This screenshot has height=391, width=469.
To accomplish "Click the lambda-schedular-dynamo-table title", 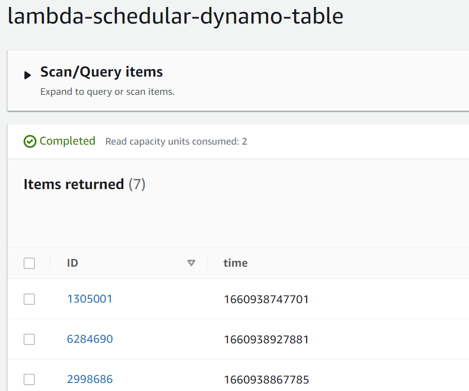I will (176, 17).
